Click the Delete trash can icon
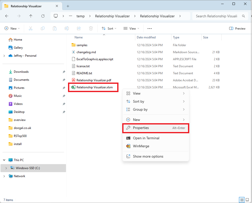Image resolution: width=252 pixels, height=203 pixels. pyautogui.click(x=91, y=29)
